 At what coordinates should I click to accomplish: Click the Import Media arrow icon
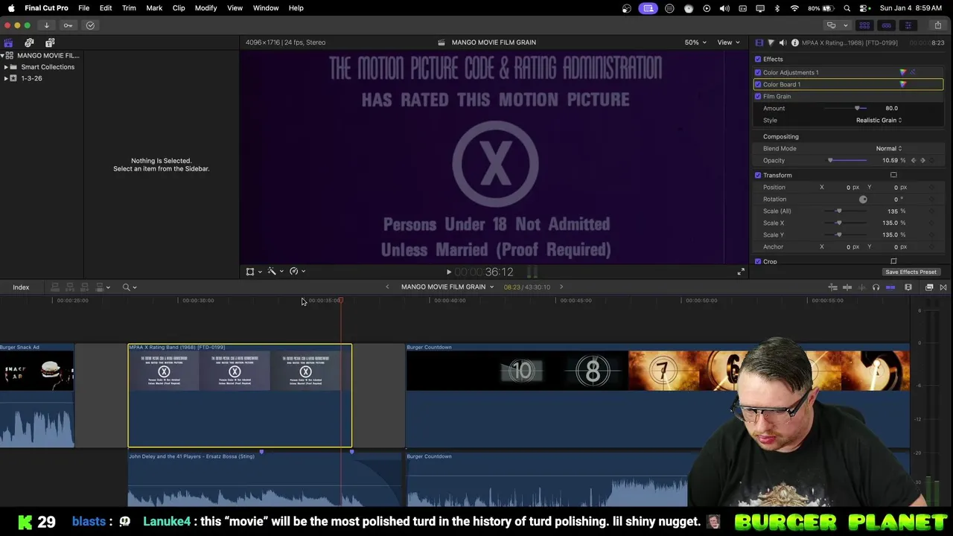(46, 25)
